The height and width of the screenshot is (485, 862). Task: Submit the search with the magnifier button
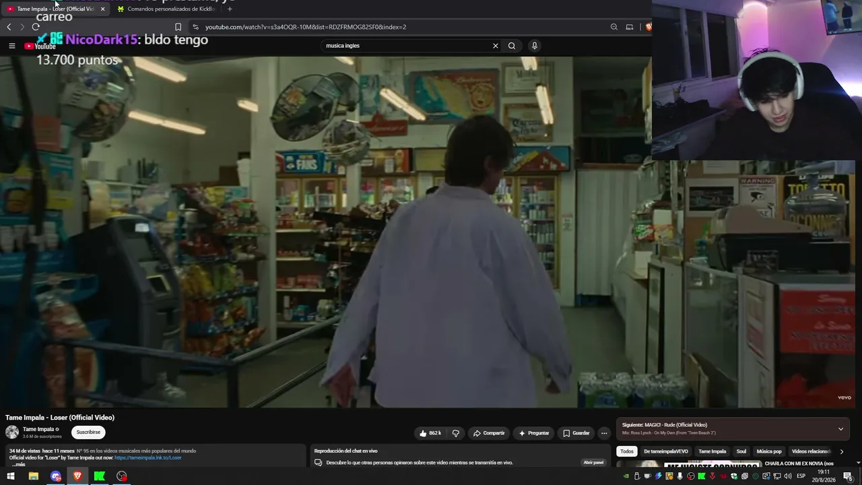(512, 46)
